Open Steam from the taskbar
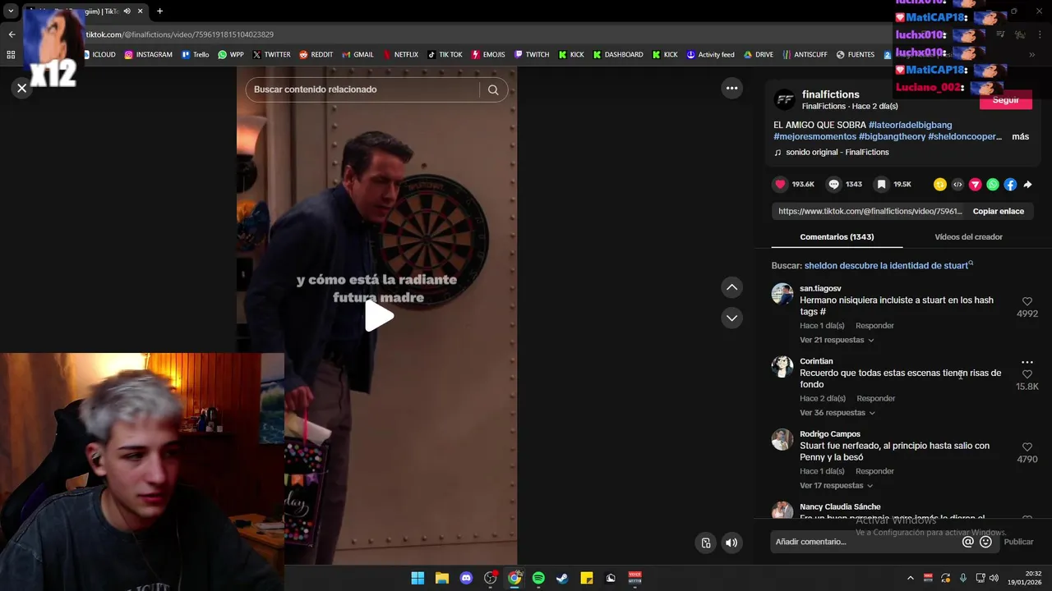1052x591 pixels. tap(562, 578)
